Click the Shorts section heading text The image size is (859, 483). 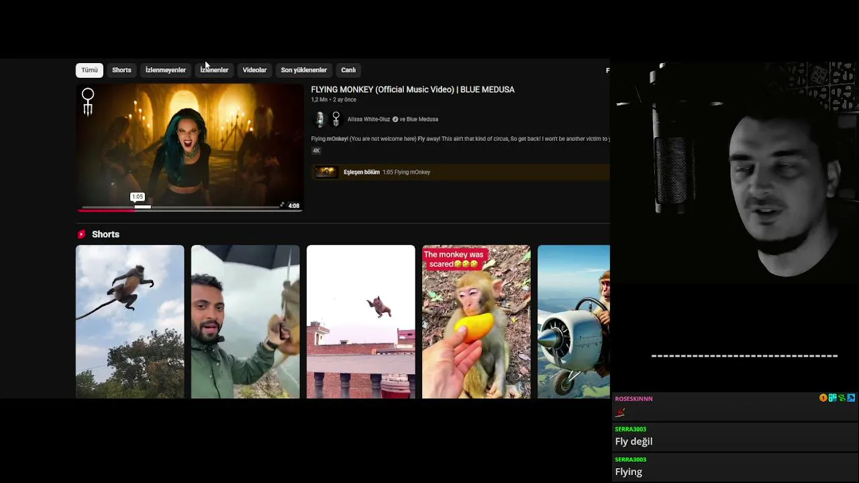pos(105,234)
